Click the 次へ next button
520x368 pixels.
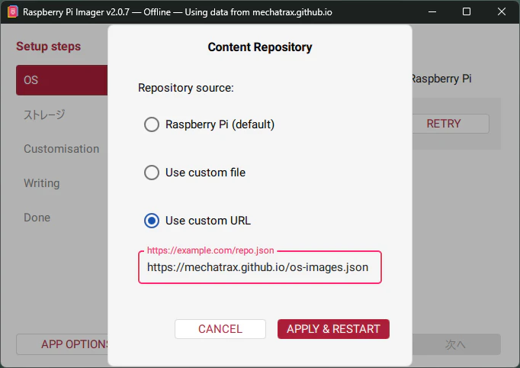(x=456, y=344)
